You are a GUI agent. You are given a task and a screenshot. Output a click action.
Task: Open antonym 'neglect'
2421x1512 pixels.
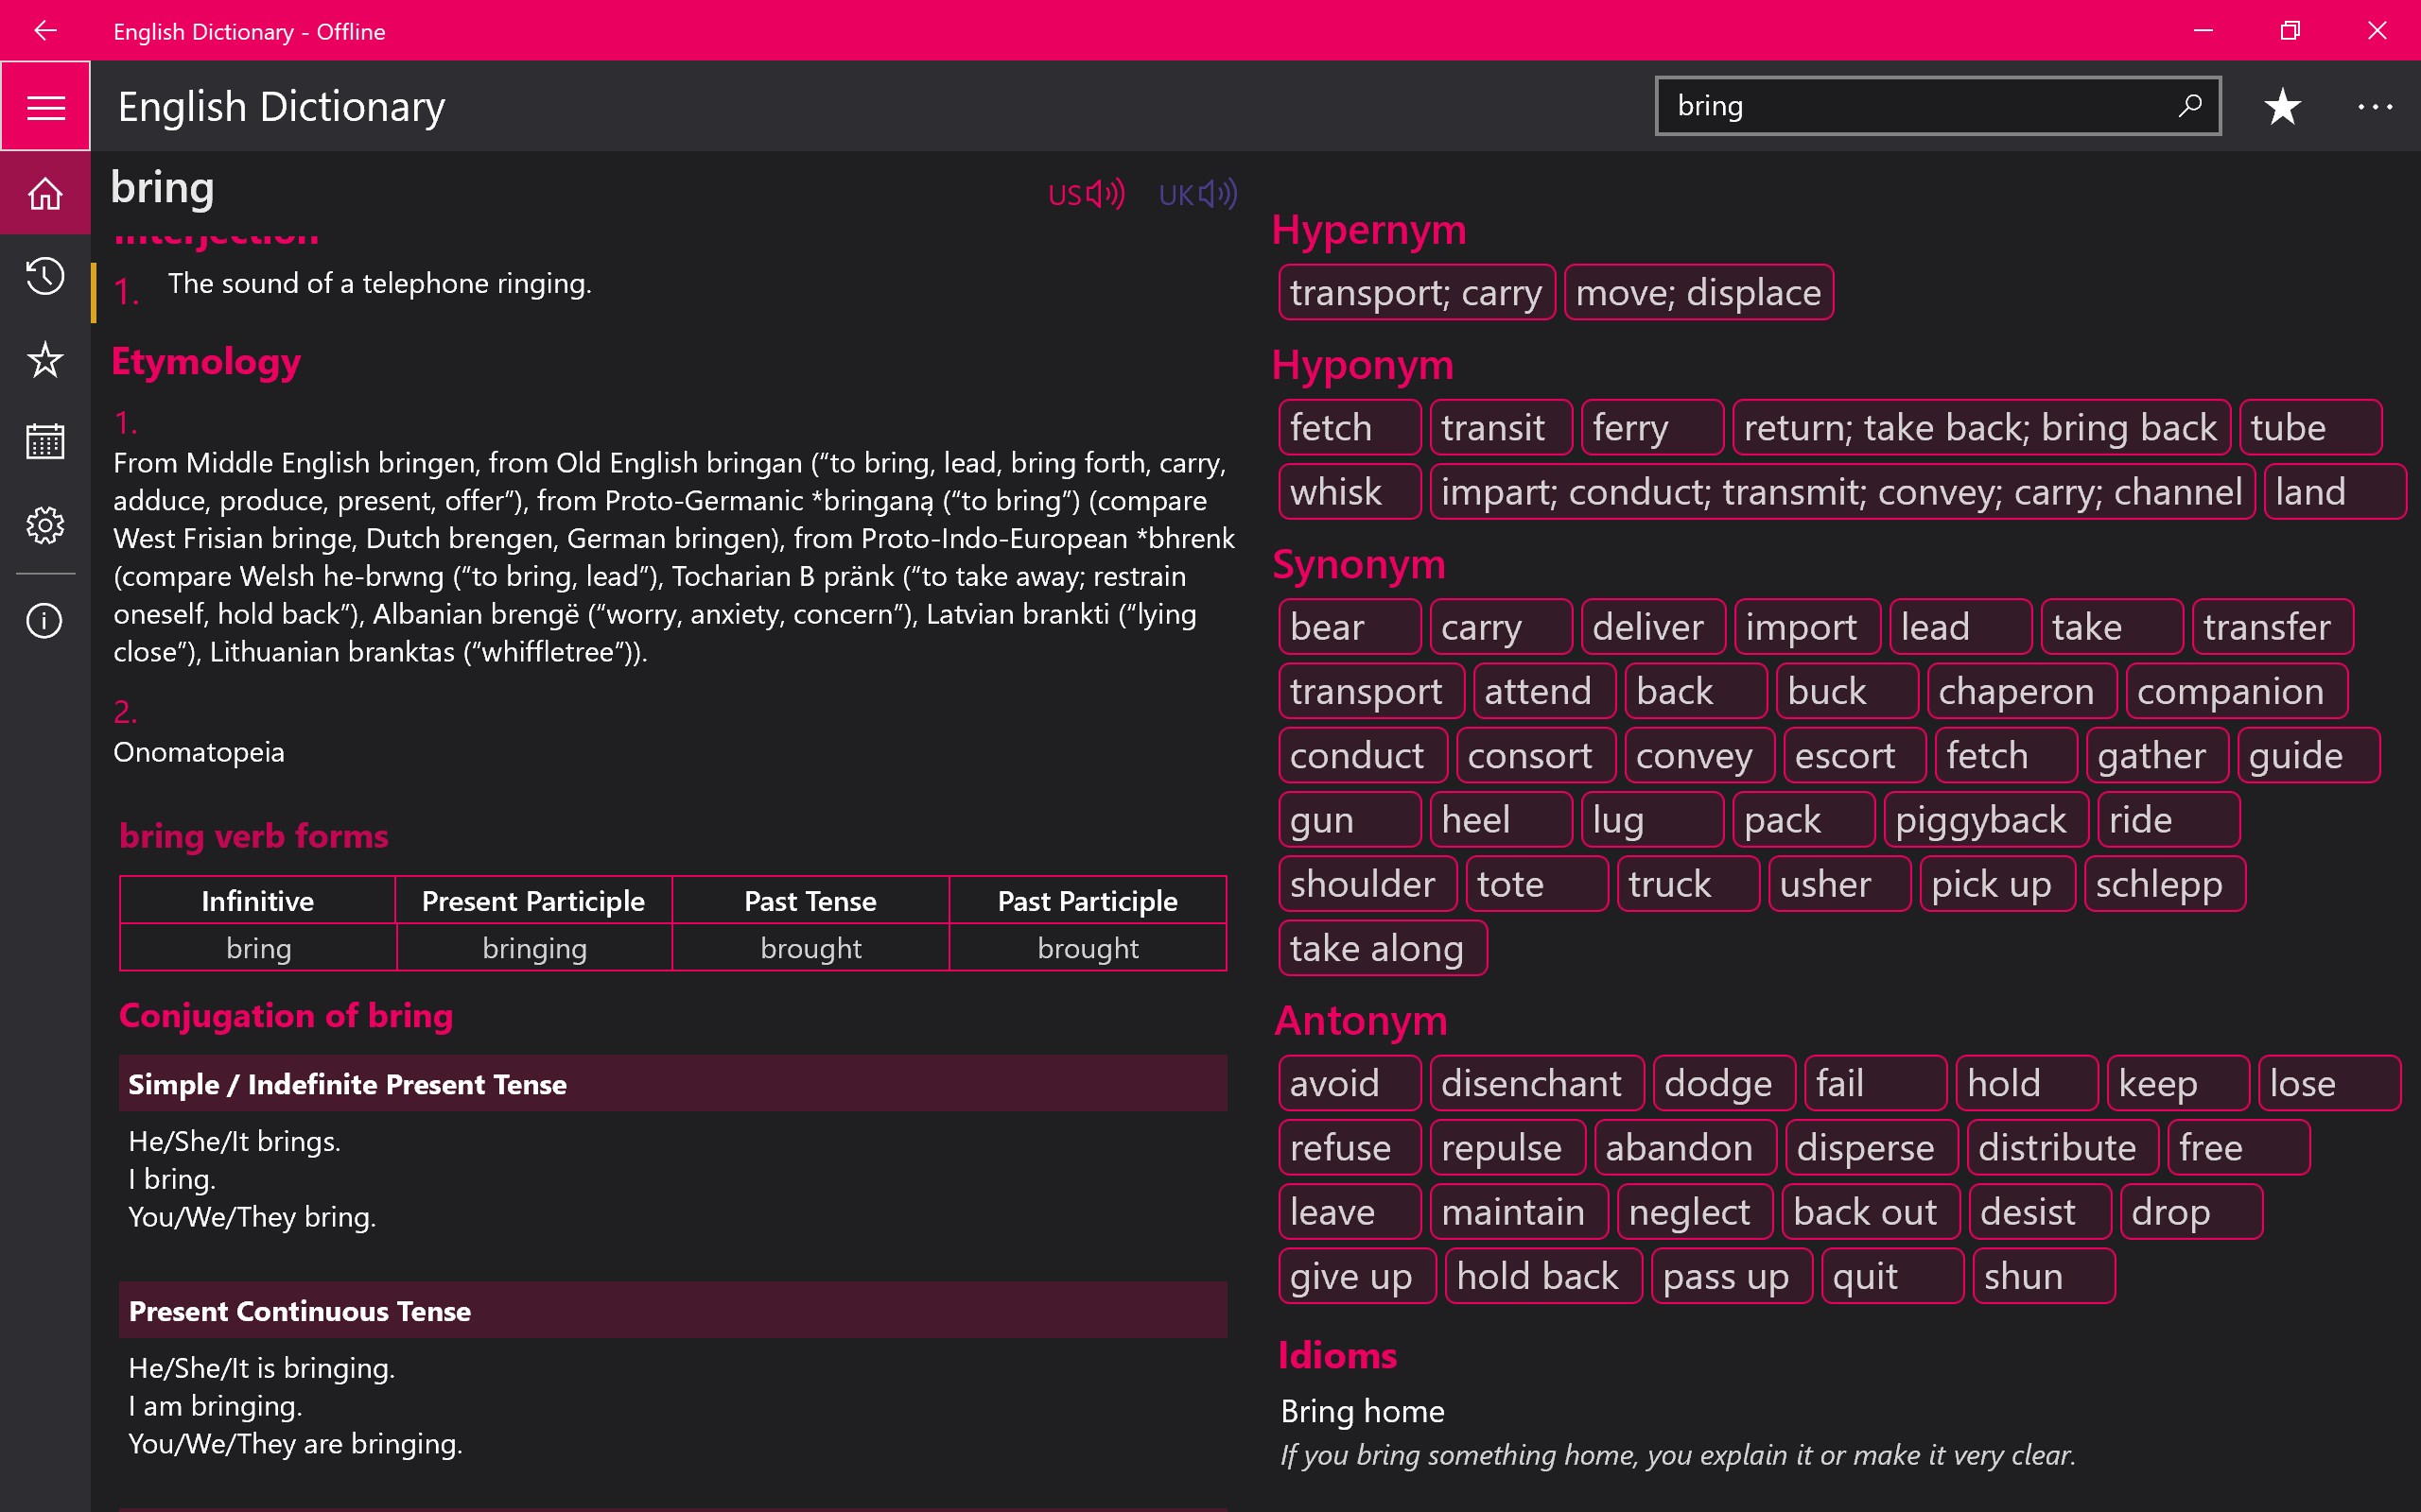(x=1696, y=1212)
